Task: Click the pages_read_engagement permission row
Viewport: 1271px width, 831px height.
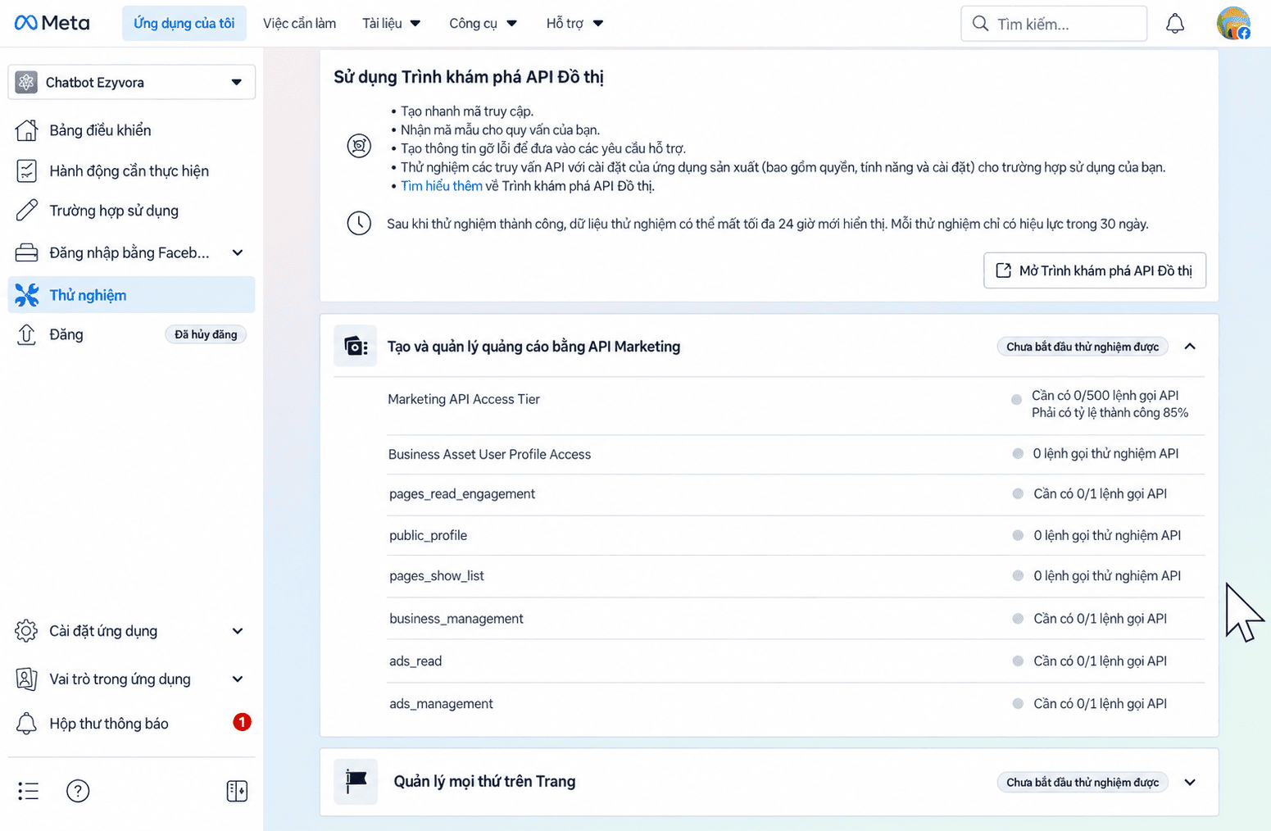Action: click(x=796, y=494)
